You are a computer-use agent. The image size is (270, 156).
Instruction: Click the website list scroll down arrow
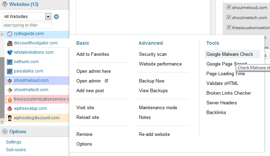(2, 122)
